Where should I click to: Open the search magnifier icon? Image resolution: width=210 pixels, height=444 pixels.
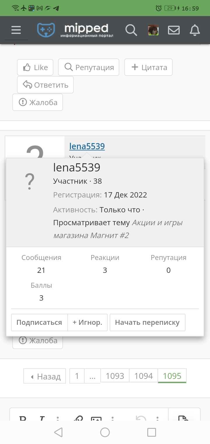[131, 30]
